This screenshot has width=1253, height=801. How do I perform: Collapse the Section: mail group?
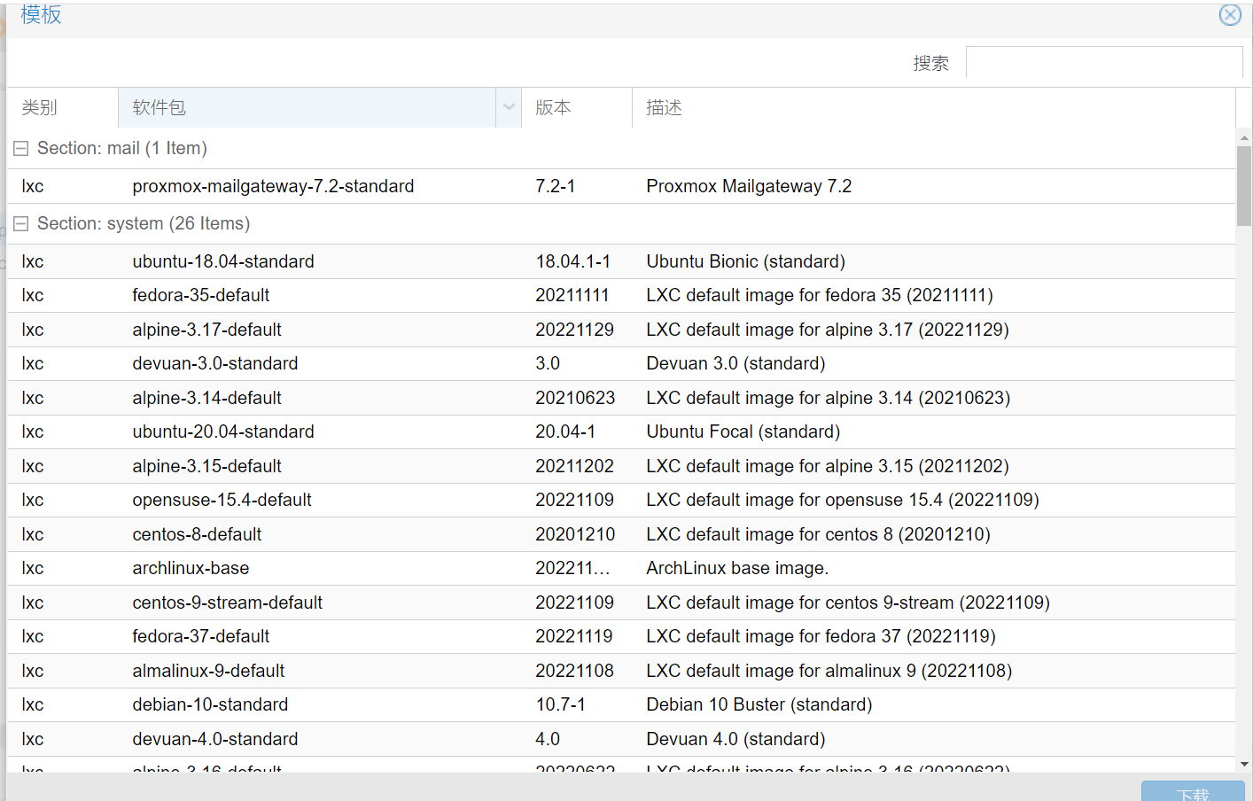(21, 149)
